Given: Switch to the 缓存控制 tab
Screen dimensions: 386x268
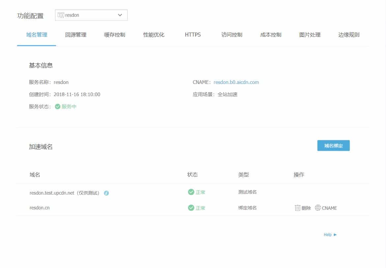Looking at the screenshot, I should click(114, 35).
